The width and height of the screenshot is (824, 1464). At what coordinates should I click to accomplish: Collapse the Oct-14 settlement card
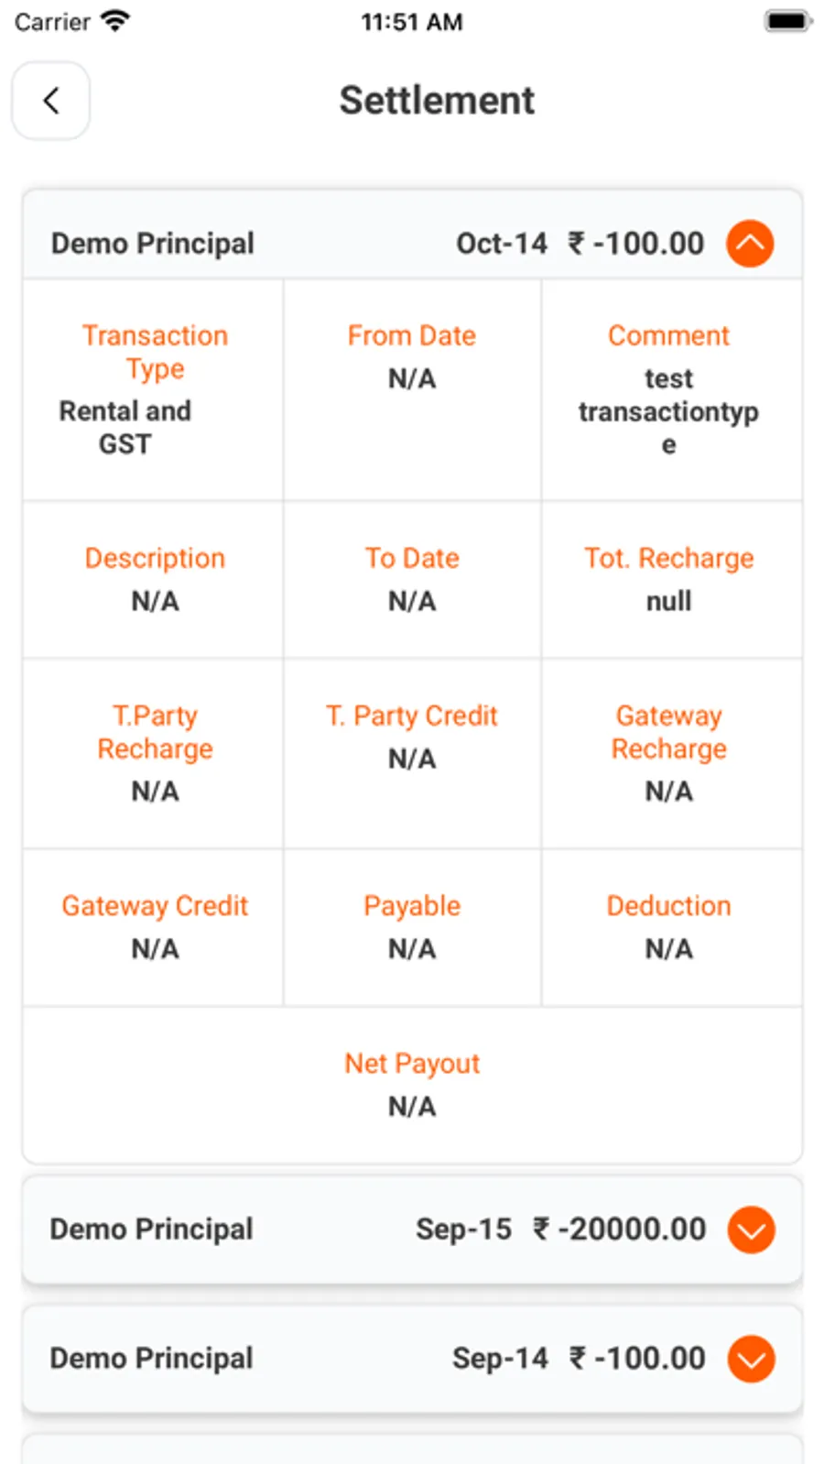[x=750, y=244]
